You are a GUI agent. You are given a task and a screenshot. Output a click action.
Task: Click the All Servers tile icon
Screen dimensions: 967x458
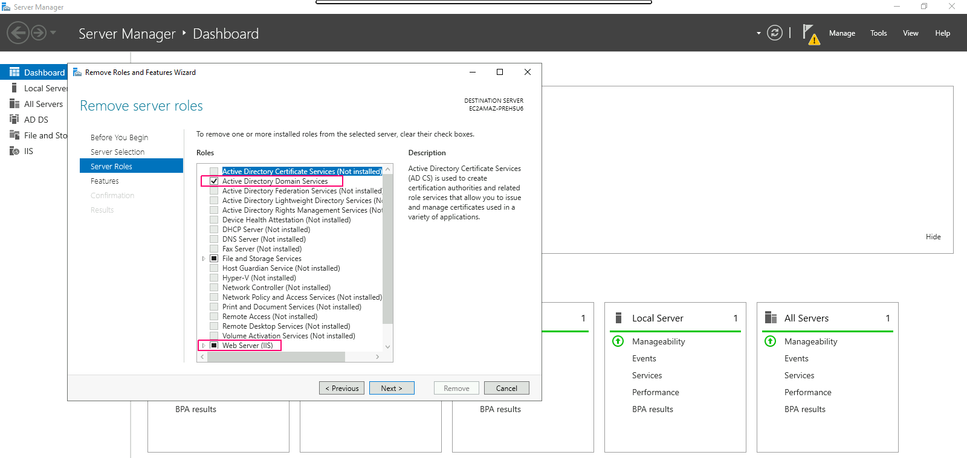[771, 318]
